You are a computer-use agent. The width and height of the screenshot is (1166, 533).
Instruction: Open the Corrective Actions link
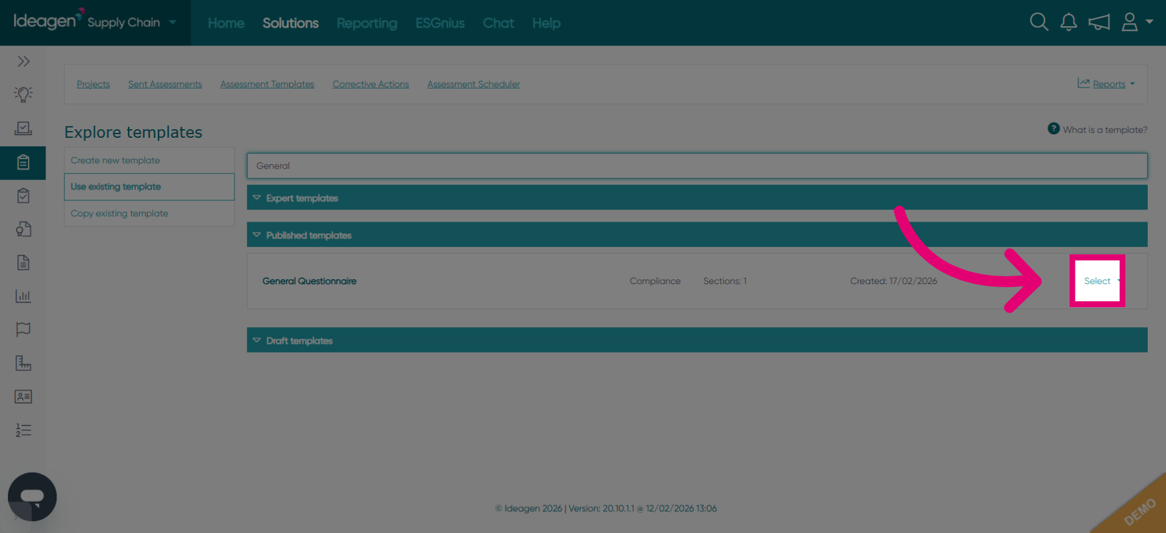point(370,84)
